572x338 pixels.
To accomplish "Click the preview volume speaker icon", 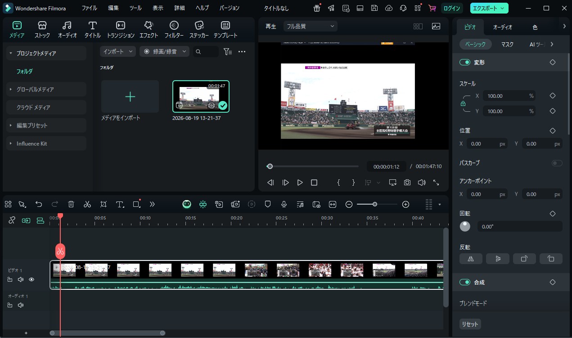I will [x=422, y=183].
